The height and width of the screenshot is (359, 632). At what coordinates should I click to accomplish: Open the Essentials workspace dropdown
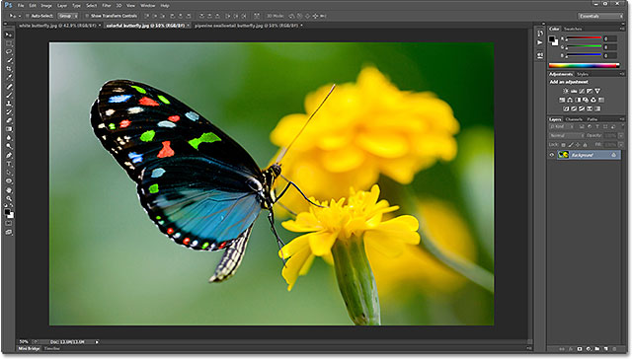click(600, 16)
